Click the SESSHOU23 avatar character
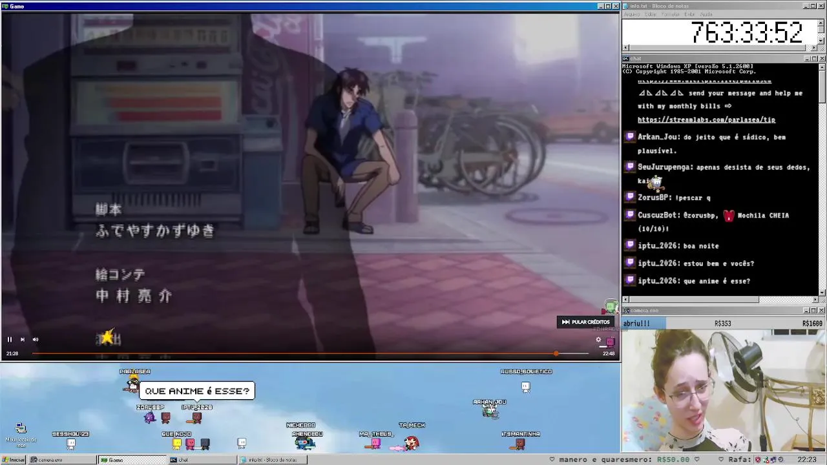827x465 pixels. 71,443
